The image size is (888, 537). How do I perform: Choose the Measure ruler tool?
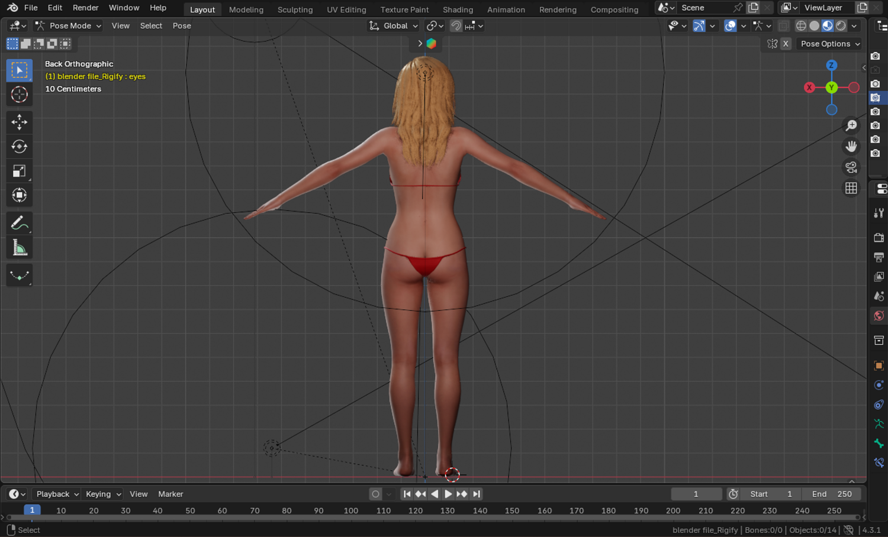[20, 248]
